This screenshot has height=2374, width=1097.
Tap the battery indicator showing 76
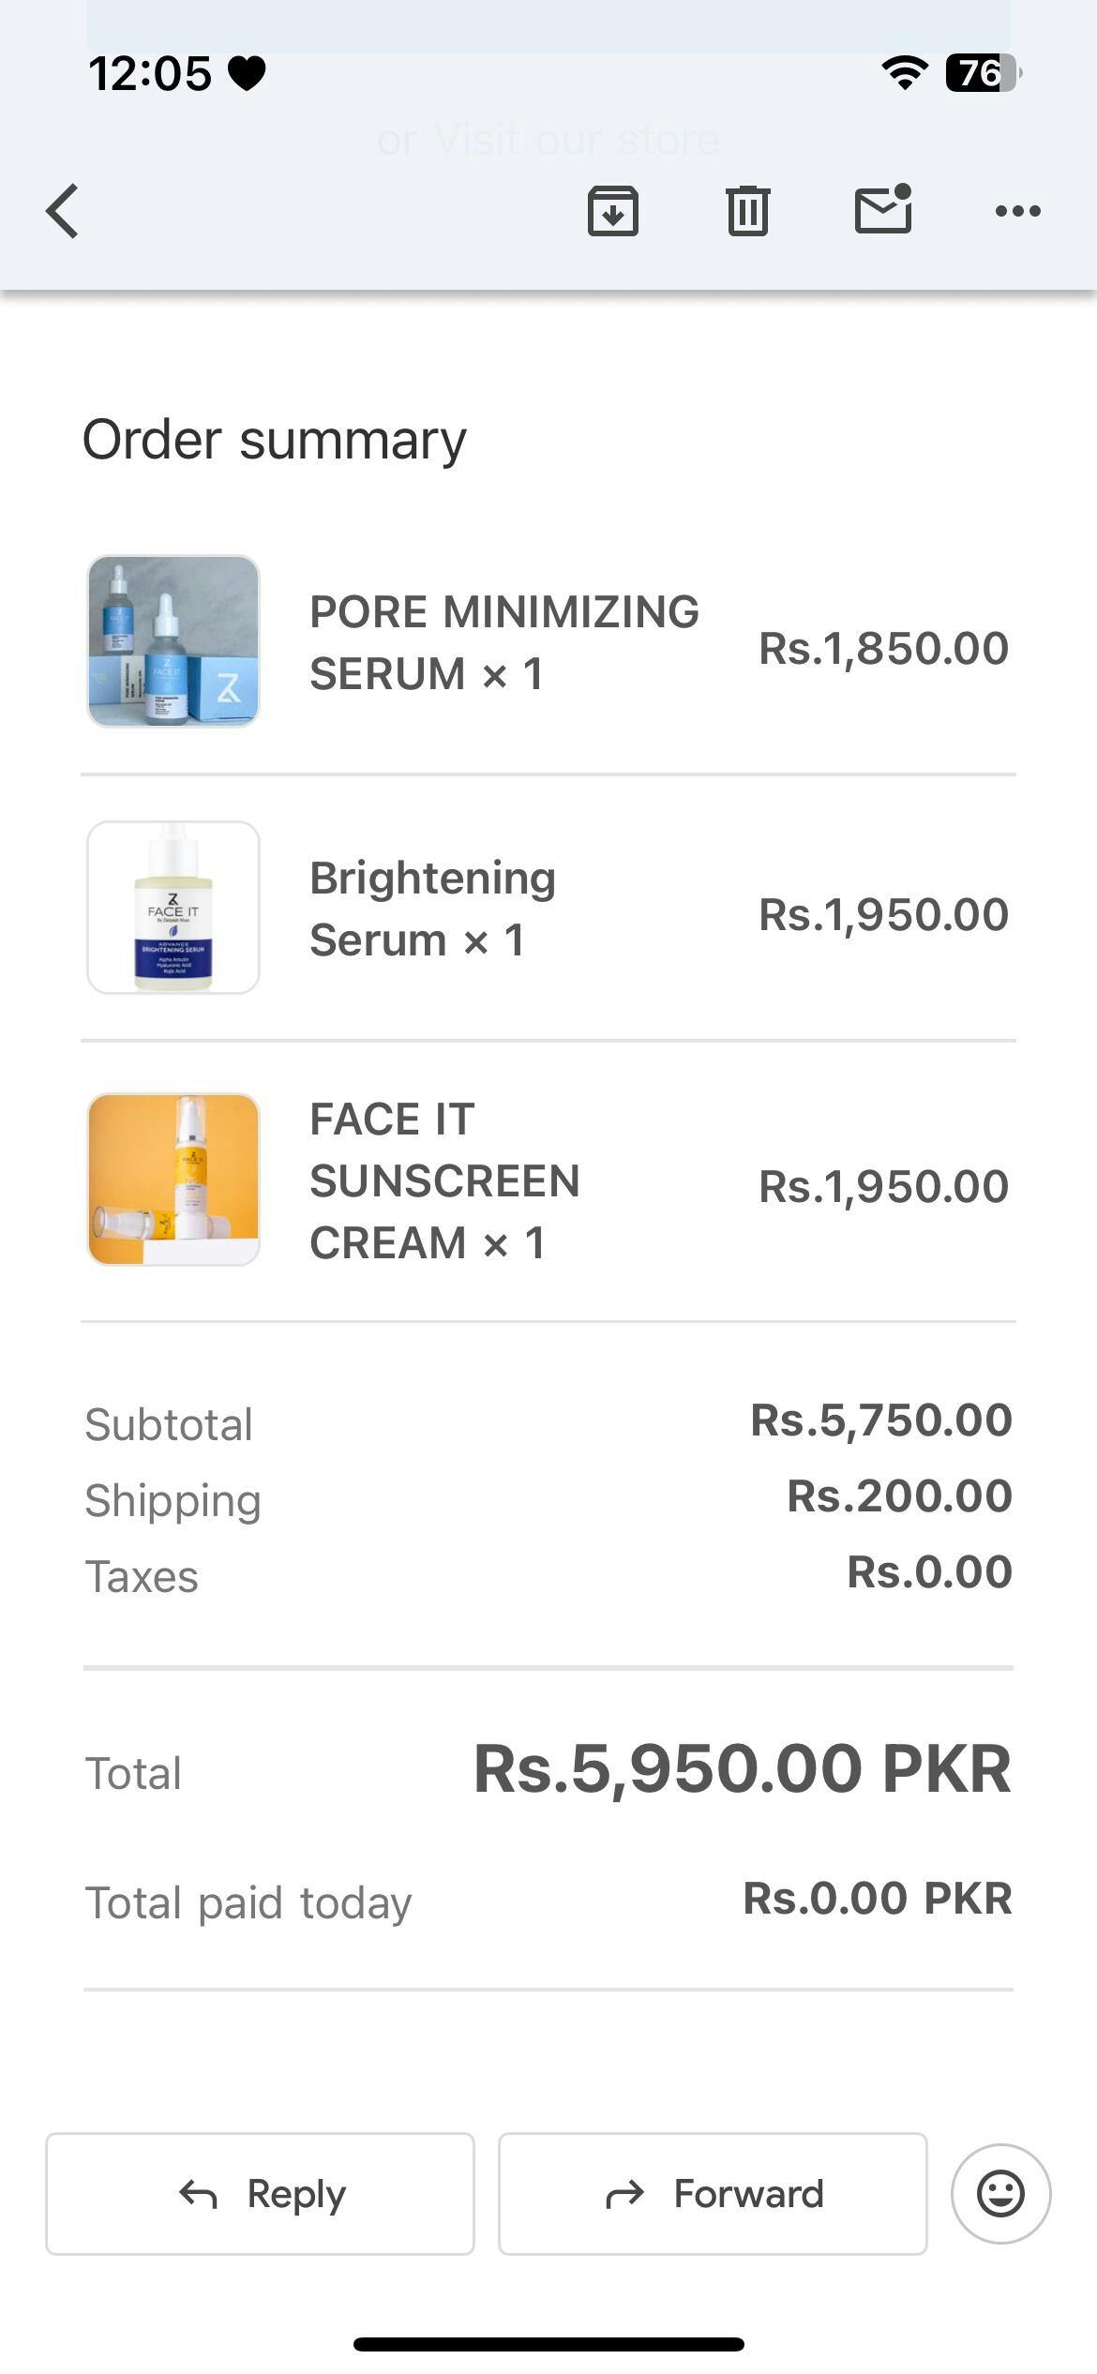(982, 72)
